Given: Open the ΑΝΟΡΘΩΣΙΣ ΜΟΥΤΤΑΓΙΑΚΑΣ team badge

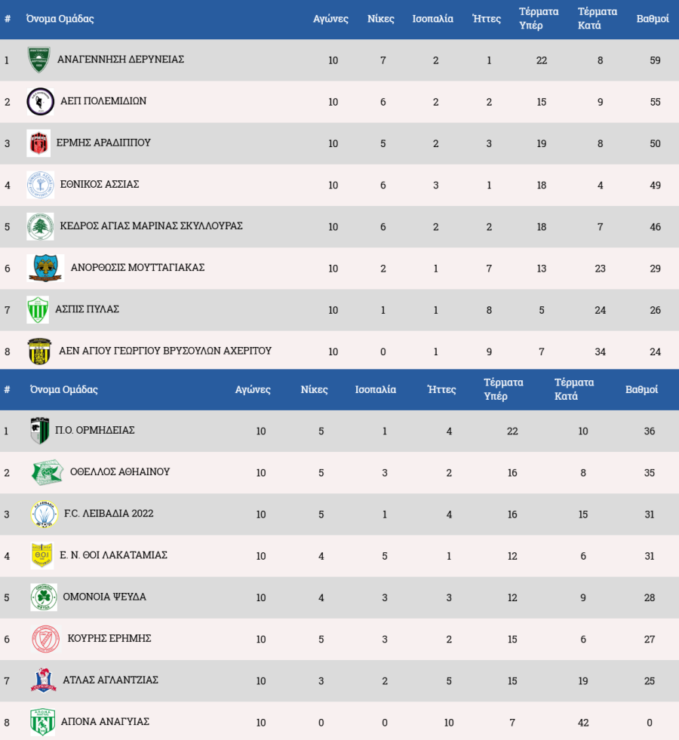Looking at the screenshot, I should 45,268.
